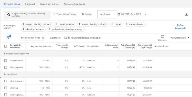Click the Account Status column header

point(161,46)
